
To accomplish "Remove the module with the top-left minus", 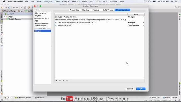I will pos(40,10).
